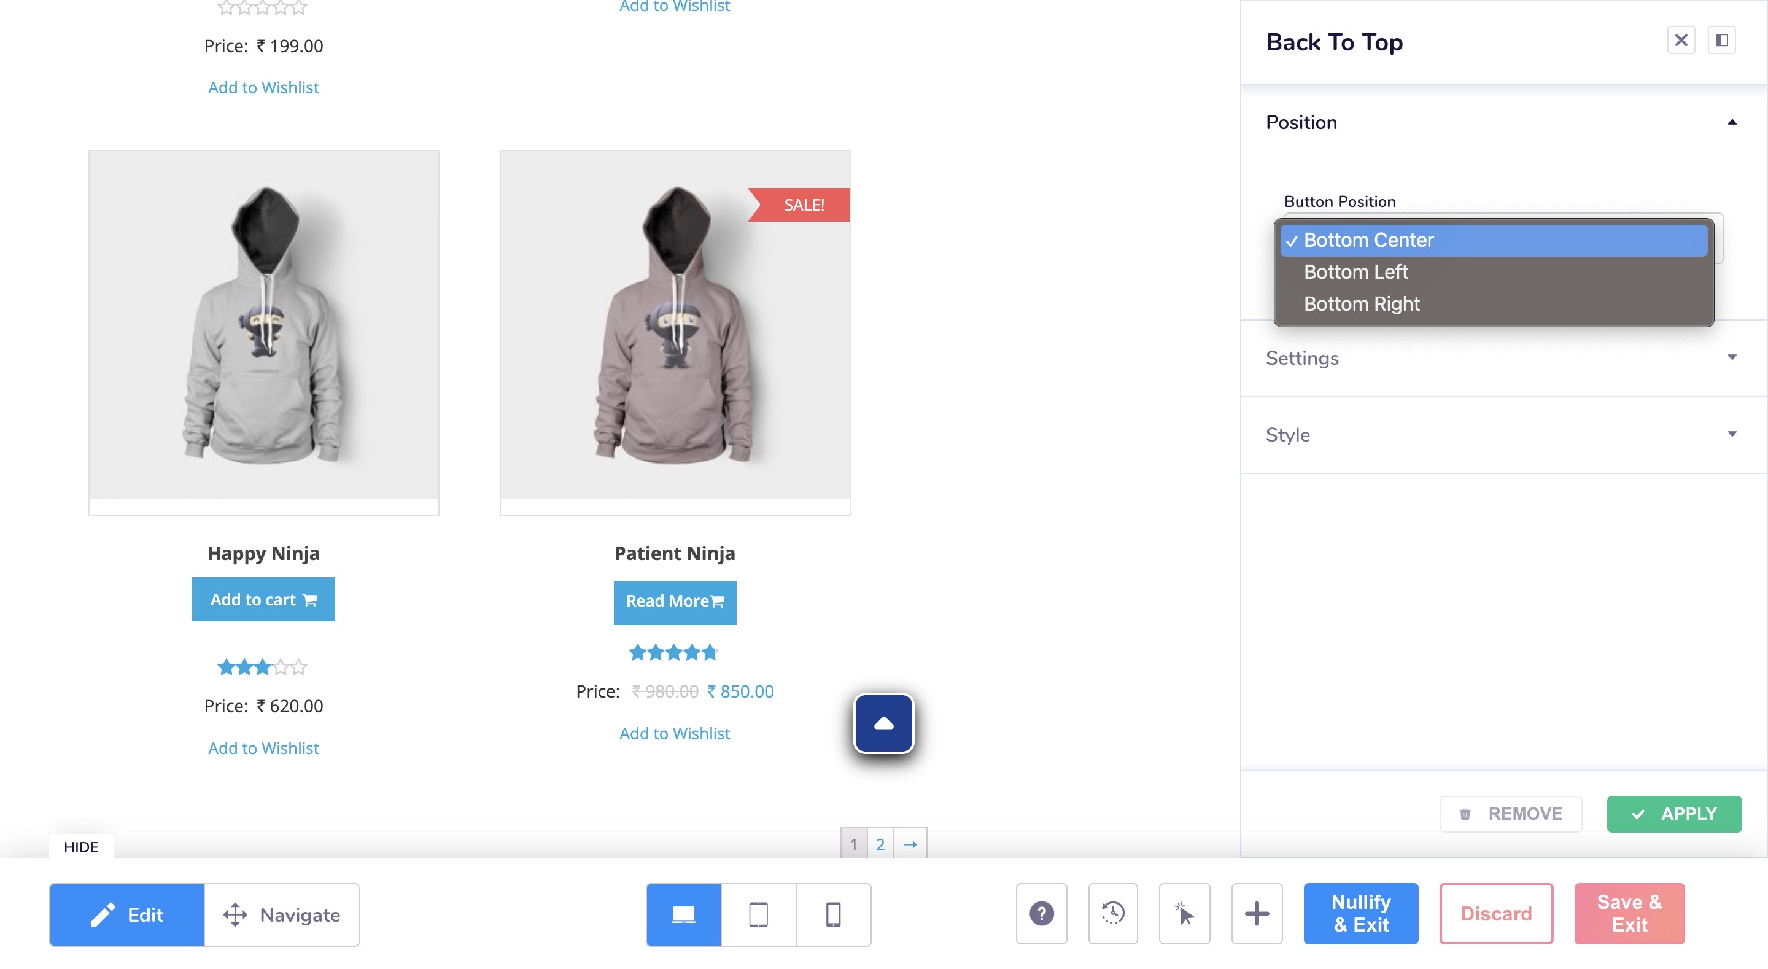Image resolution: width=1768 pixels, height=969 pixels.
Task: Click the Add Element plus icon
Action: point(1256,914)
